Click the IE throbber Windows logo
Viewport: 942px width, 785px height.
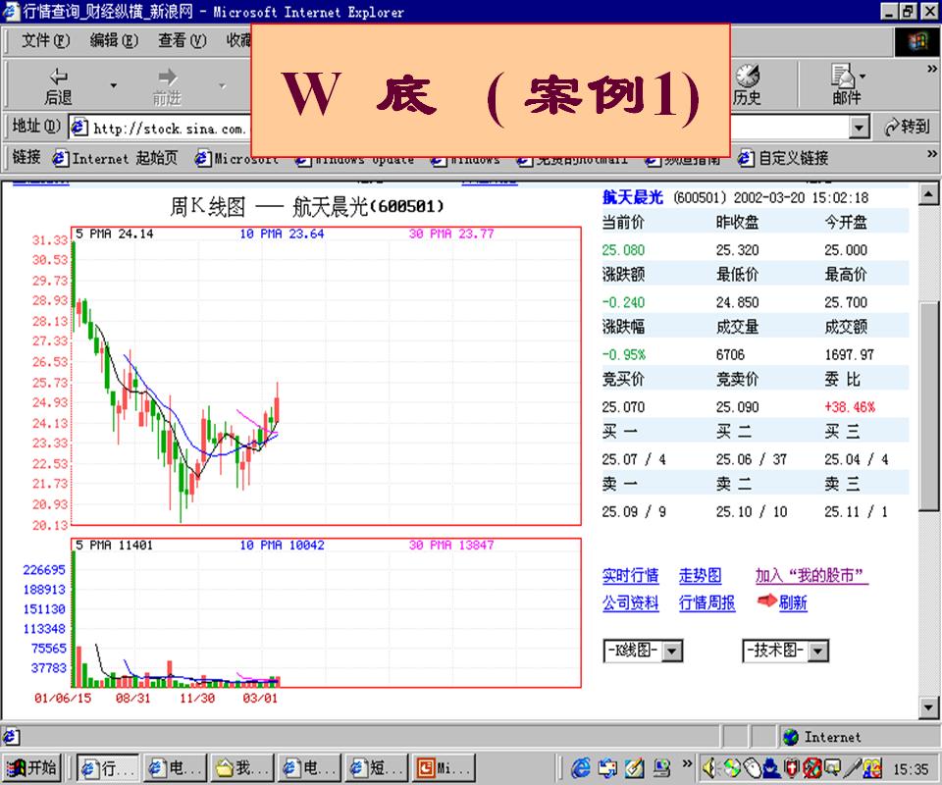(916, 42)
